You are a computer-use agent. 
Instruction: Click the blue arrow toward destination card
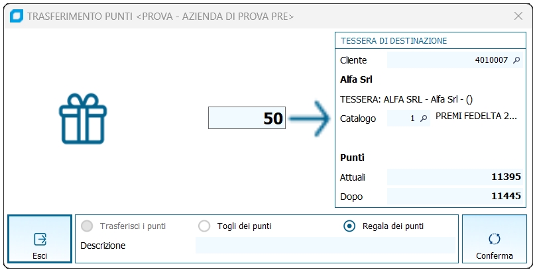point(310,119)
